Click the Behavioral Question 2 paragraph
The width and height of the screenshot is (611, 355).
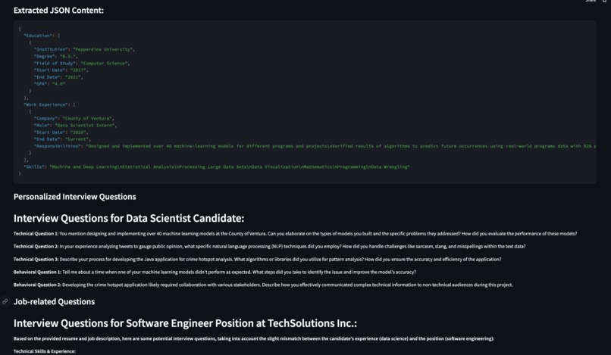tap(263, 285)
